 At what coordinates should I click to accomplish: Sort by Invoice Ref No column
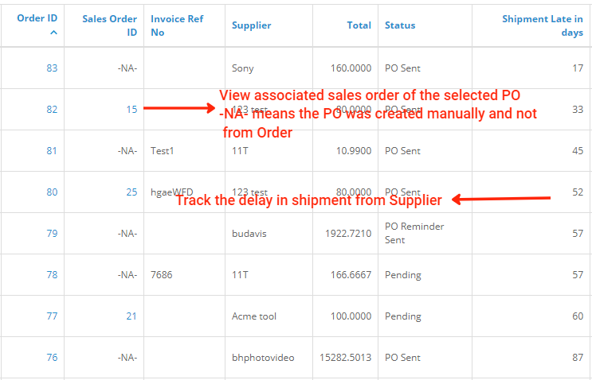pos(177,25)
